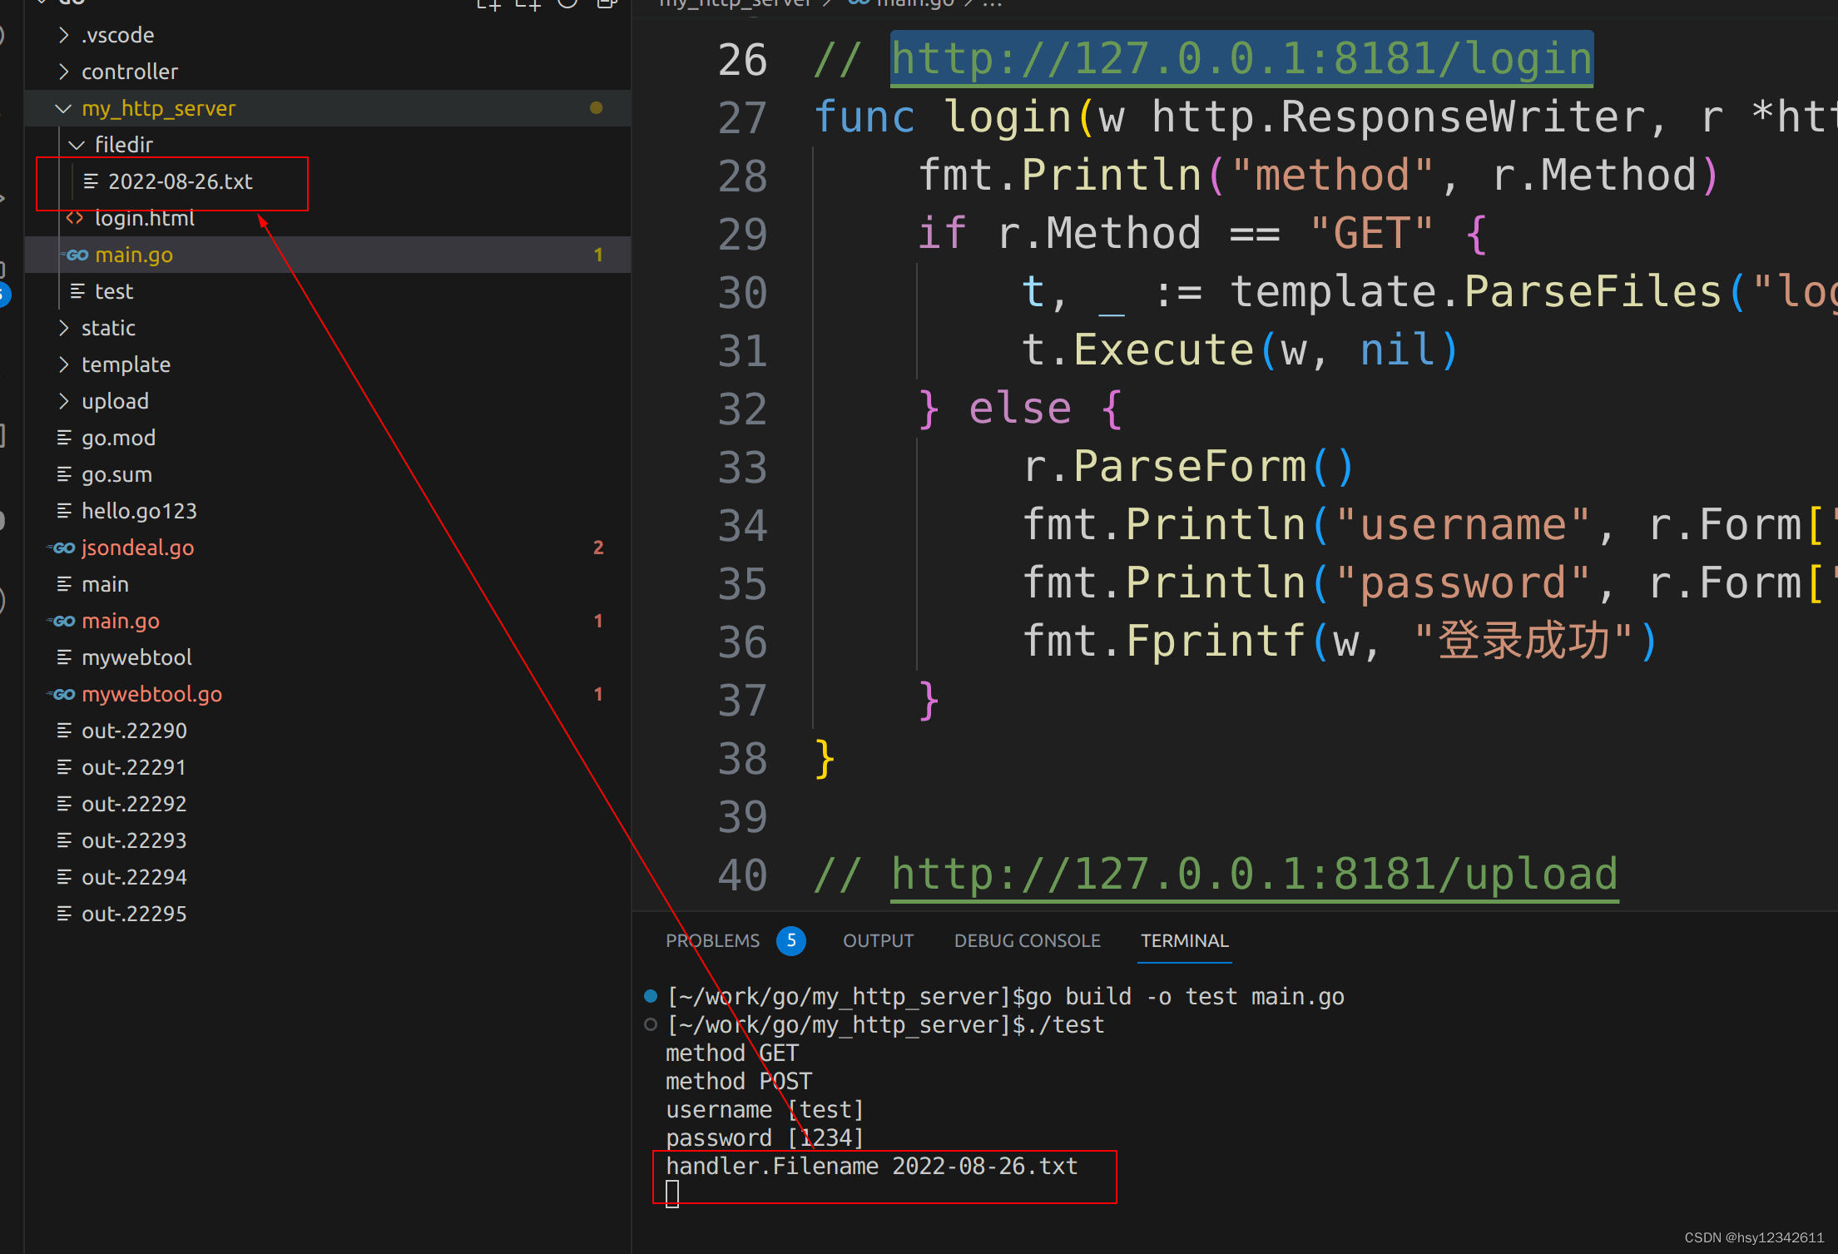Switch to the OUTPUT panel tab
Image resolution: width=1838 pixels, height=1254 pixels.
point(878,941)
